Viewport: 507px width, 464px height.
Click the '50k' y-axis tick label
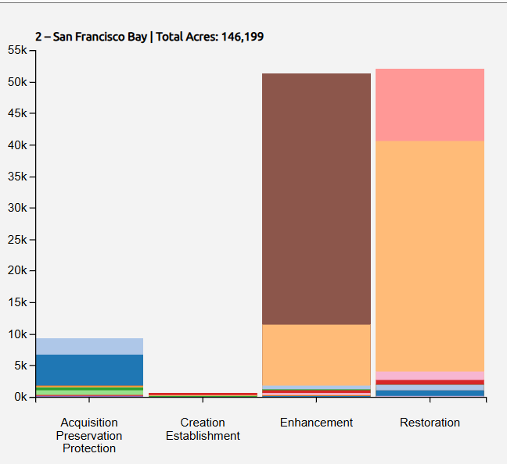[18, 82]
